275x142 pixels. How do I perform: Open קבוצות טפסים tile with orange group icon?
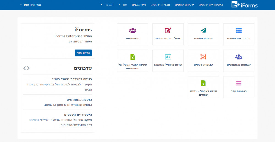(203, 61)
